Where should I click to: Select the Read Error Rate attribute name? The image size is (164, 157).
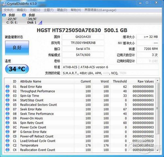pos(31,87)
